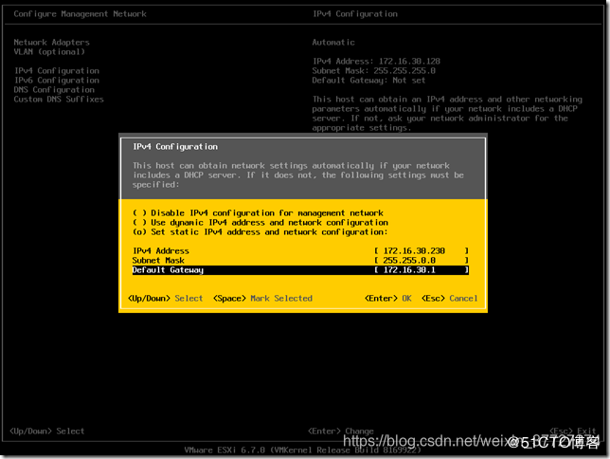Click the Up/Down Select hint in dialog
This screenshot has width=610, height=459.
166,299
